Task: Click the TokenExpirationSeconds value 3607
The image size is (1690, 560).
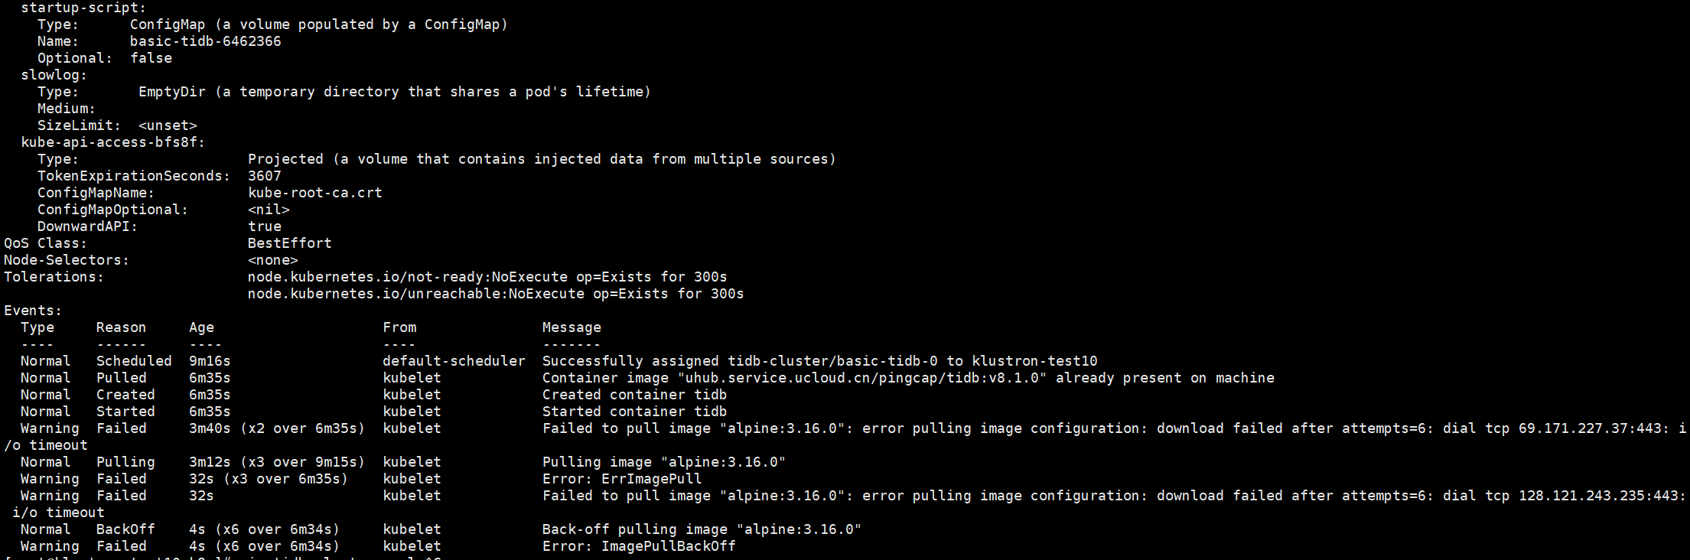Action: click(265, 176)
